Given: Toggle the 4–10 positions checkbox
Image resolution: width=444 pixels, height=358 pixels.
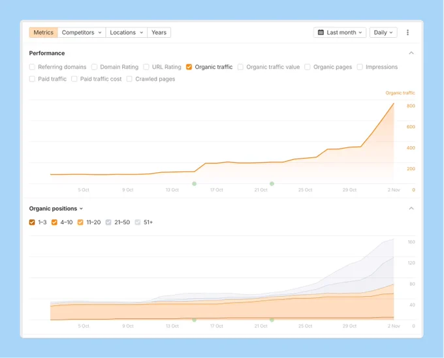Looking at the screenshot, I should (x=54, y=222).
